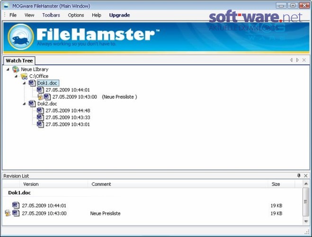312x237 pixels.
Task: Click Word icon of tree revision 10:43:00
Action: 47,97
